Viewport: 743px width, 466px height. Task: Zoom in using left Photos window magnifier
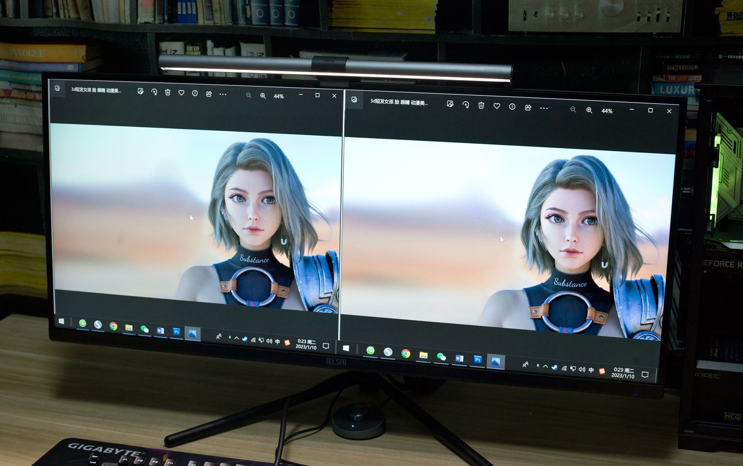[263, 95]
